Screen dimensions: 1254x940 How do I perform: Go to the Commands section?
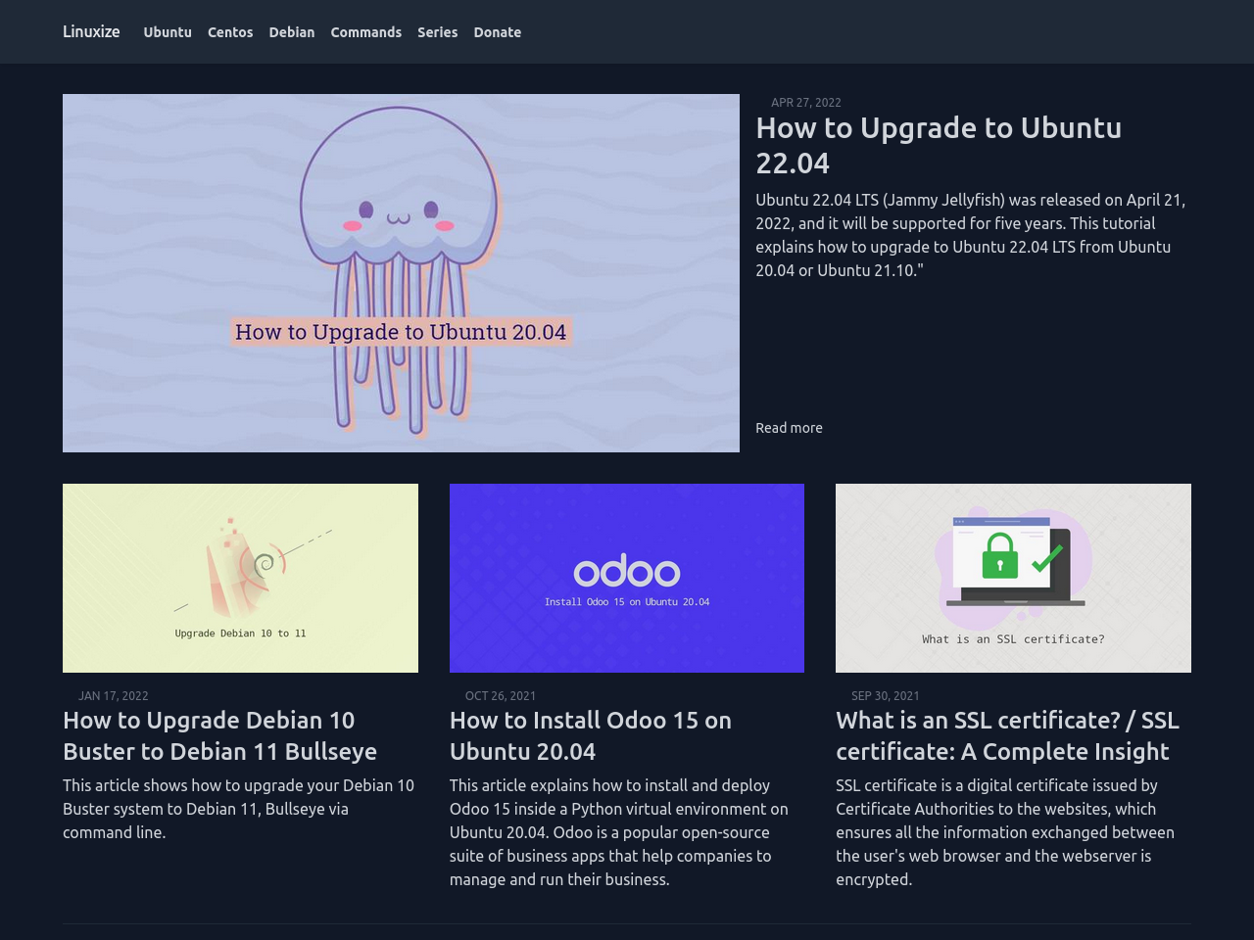[366, 32]
